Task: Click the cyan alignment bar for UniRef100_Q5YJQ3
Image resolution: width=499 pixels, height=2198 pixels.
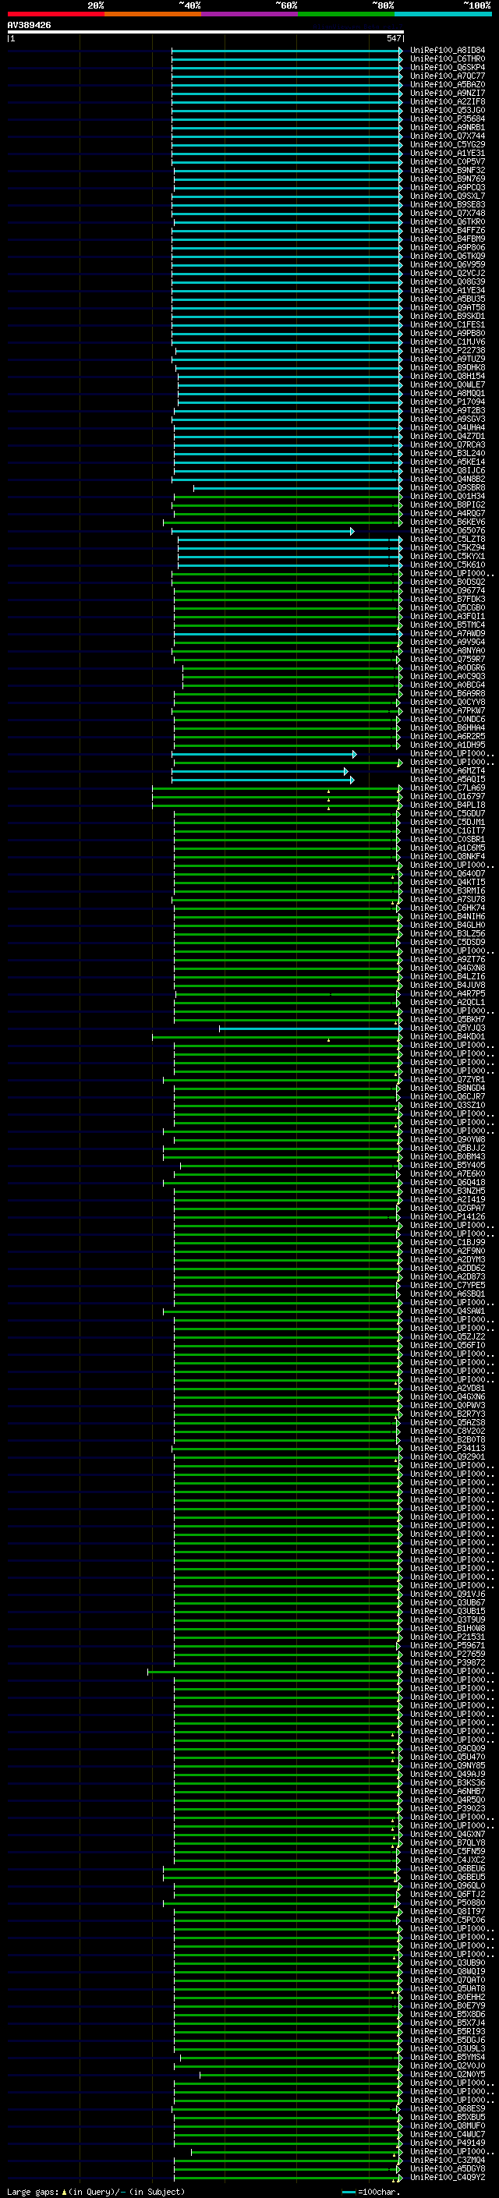Action: pos(310,1028)
